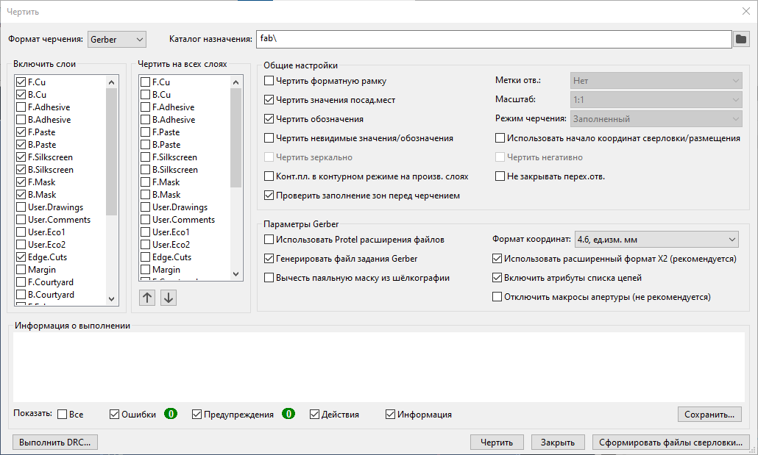This screenshot has width=758, height=455.
Task: Enable Использовать Protel расширения файлов
Action: [269, 240]
